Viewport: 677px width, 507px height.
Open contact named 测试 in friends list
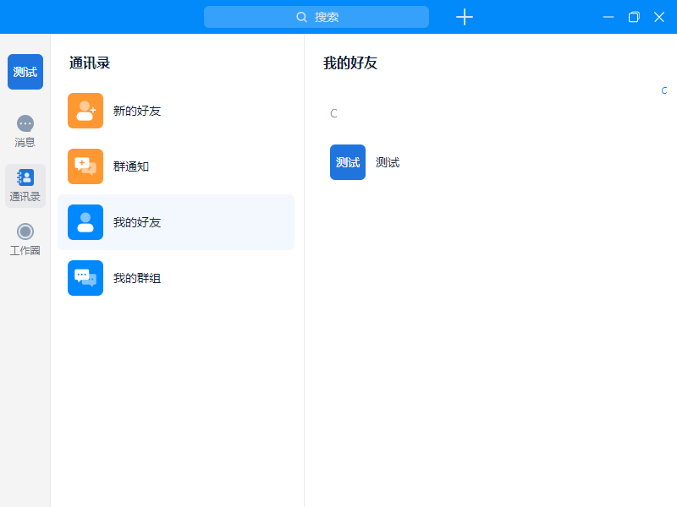(388, 162)
